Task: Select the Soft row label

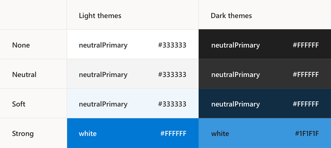Action: (19, 104)
